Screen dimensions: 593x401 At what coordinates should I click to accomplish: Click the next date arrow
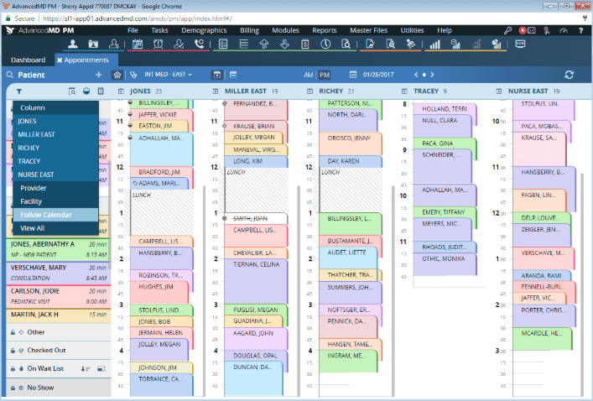pyautogui.click(x=432, y=75)
